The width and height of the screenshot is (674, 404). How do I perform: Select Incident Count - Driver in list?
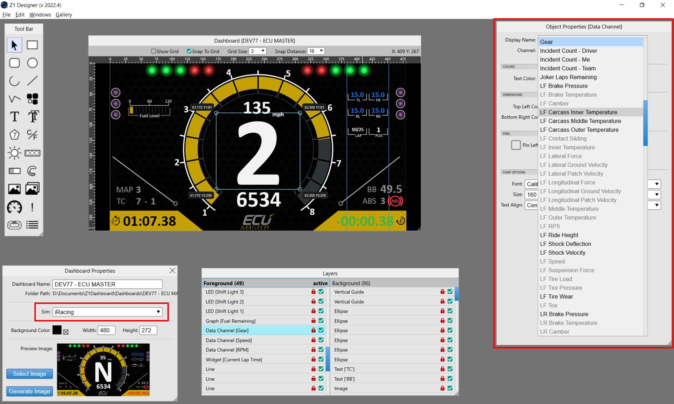(590, 51)
